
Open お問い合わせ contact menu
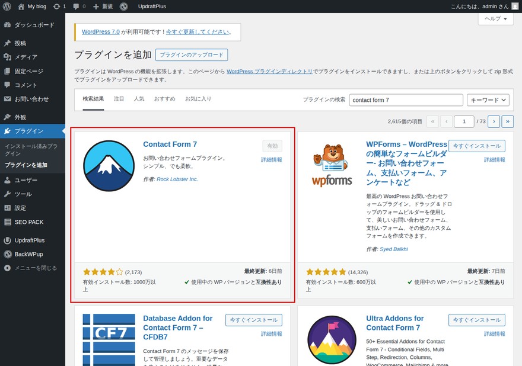pos(33,99)
